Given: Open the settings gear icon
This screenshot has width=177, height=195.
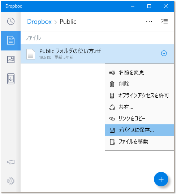Looking at the screenshot, I should [11, 181].
